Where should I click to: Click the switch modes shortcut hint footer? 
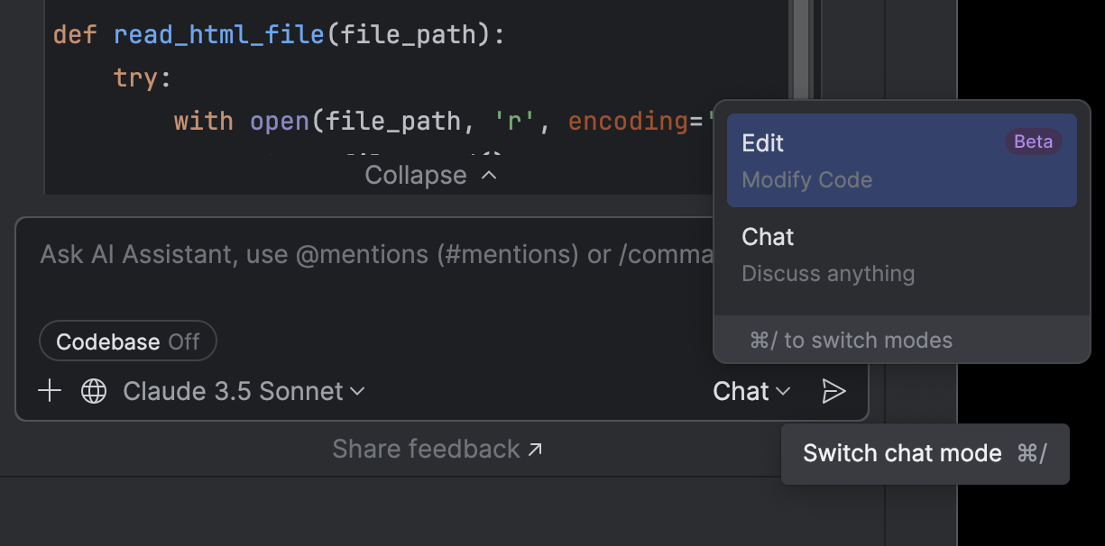click(901, 341)
